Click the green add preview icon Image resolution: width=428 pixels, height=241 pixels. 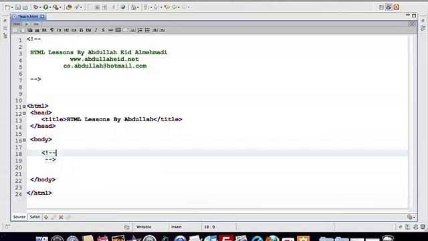pyautogui.click(x=46, y=217)
